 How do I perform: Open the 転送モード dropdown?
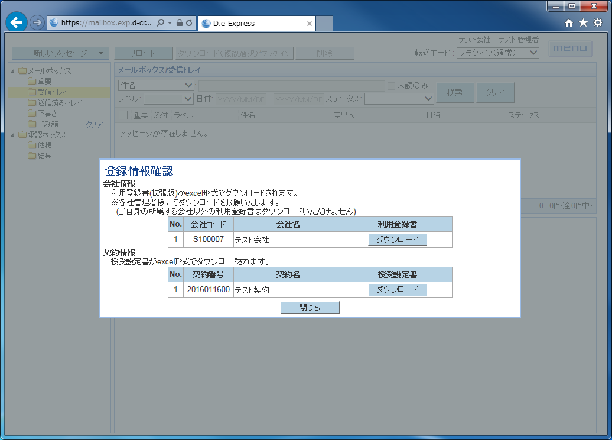pyautogui.click(x=497, y=53)
